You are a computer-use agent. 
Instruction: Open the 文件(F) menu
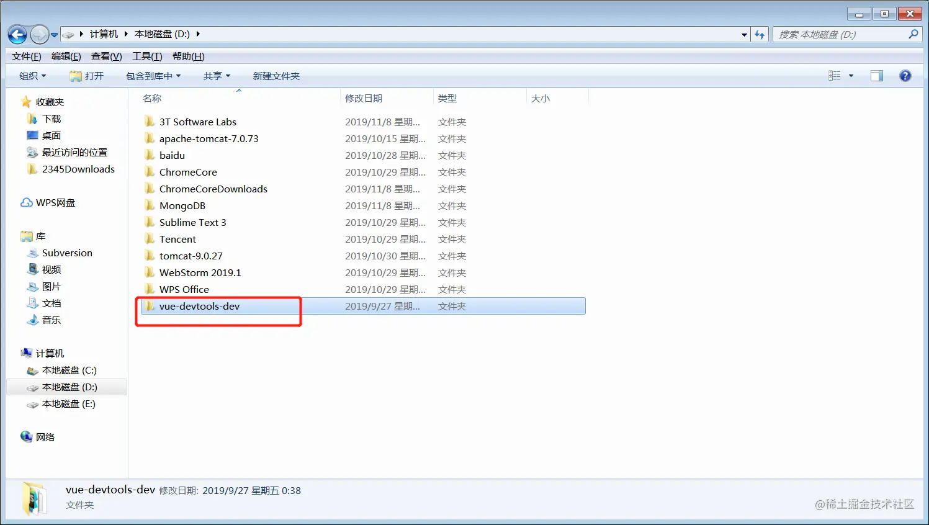click(27, 56)
